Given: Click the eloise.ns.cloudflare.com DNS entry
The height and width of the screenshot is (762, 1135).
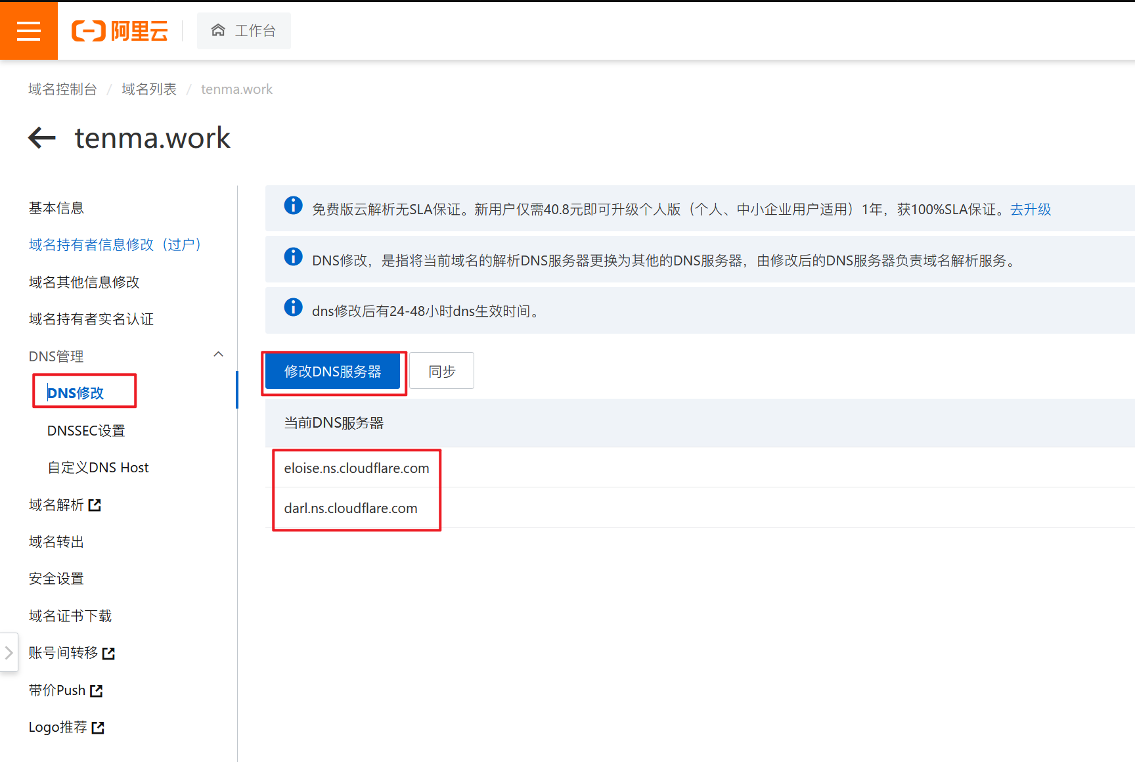Looking at the screenshot, I should (356, 468).
